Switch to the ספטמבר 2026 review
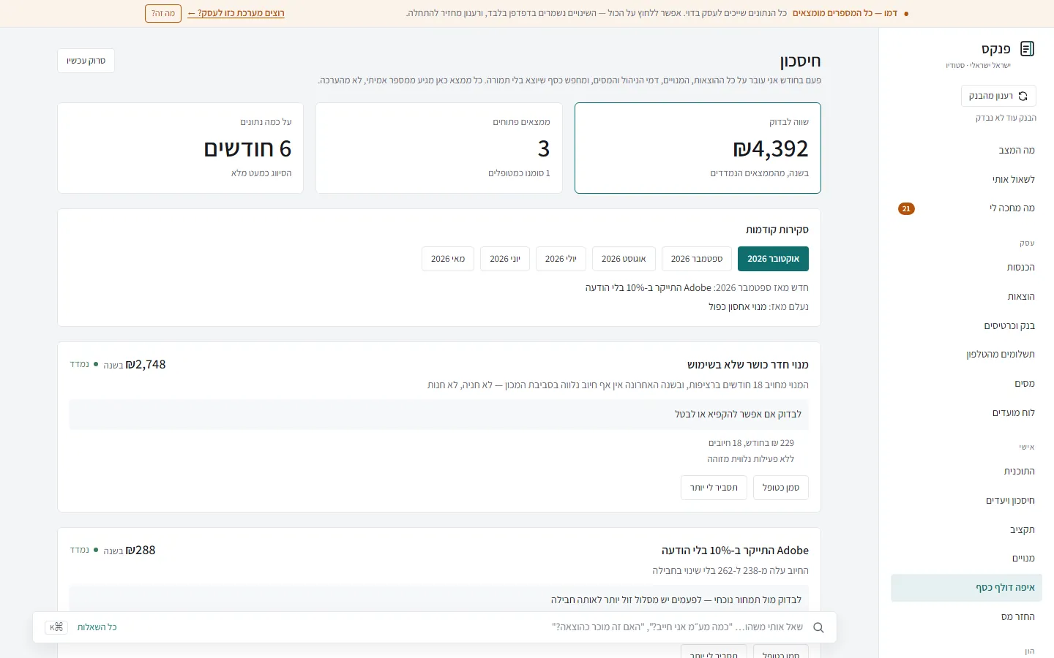The width and height of the screenshot is (1054, 658). tap(697, 259)
